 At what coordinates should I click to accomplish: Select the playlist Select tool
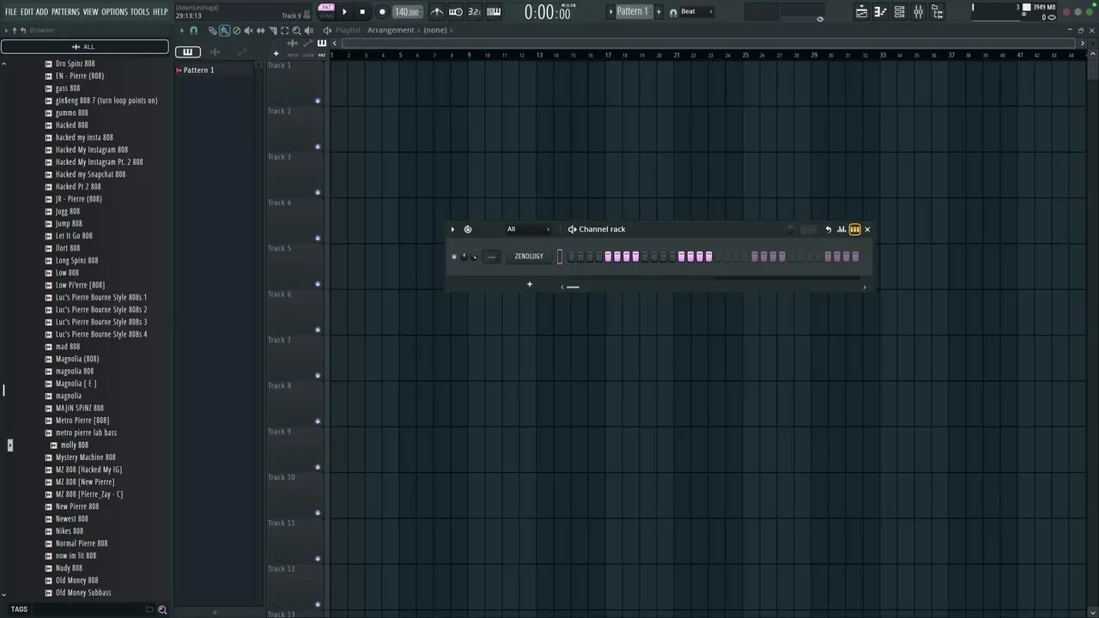coord(285,30)
